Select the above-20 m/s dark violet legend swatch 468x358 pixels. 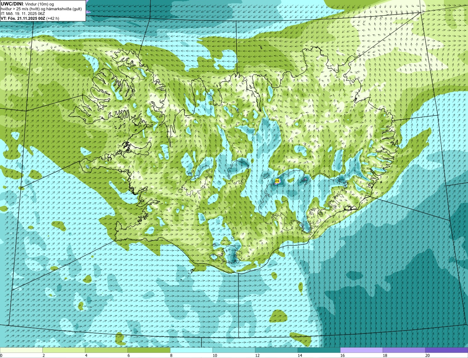click(x=447, y=350)
